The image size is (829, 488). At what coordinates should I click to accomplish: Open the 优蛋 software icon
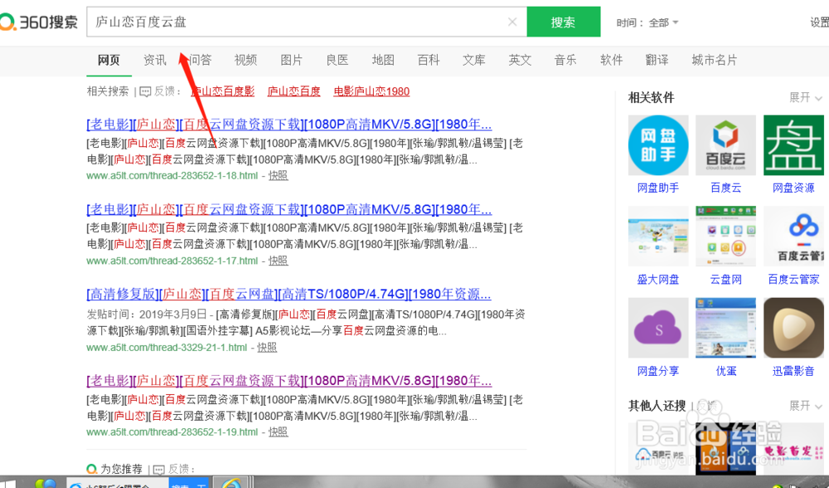725,328
